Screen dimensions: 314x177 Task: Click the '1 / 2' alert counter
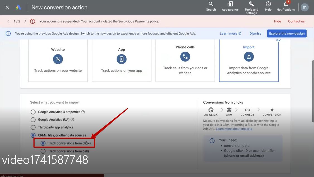click(x=17, y=21)
